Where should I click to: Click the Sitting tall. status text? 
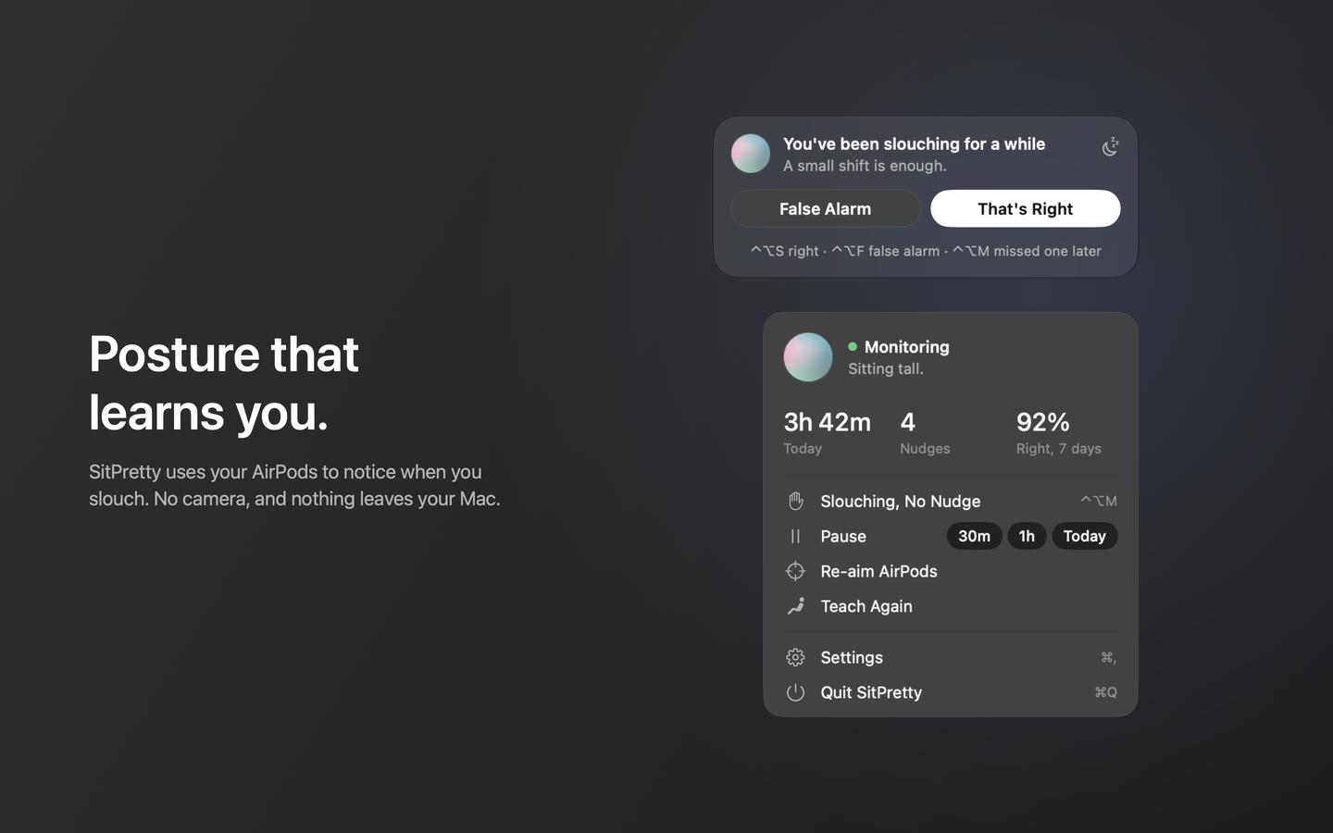[886, 368]
